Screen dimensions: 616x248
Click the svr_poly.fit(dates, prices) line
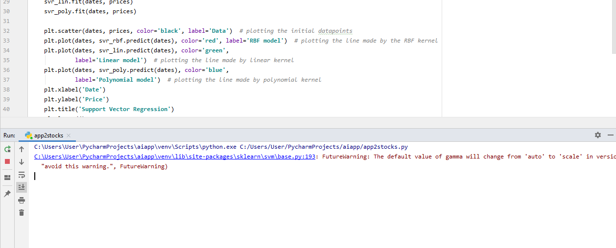[90, 11]
